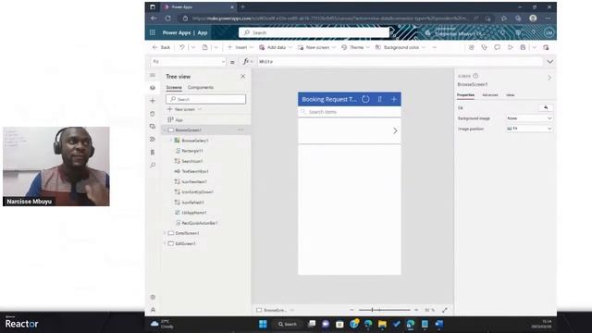The width and height of the screenshot is (592, 333).
Task: Expand the Paste options dropdown arrow
Action: pos(216,47)
